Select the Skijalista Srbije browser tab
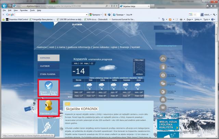 pyautogui.click(x=135, y=6)
